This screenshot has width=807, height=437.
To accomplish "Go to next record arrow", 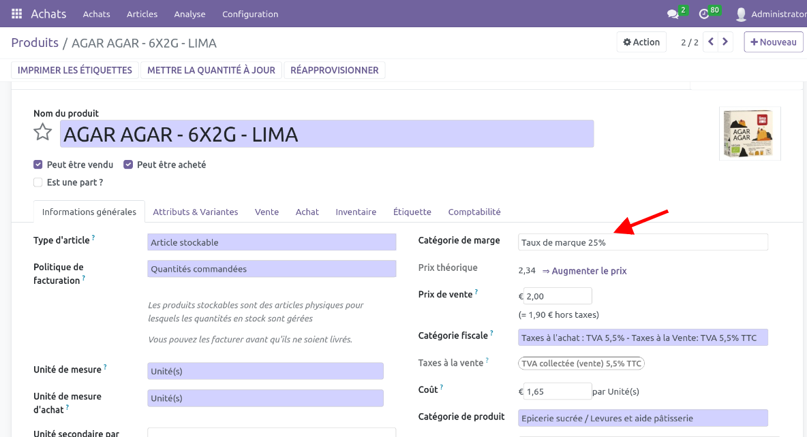I will click(x=725, y=42).
